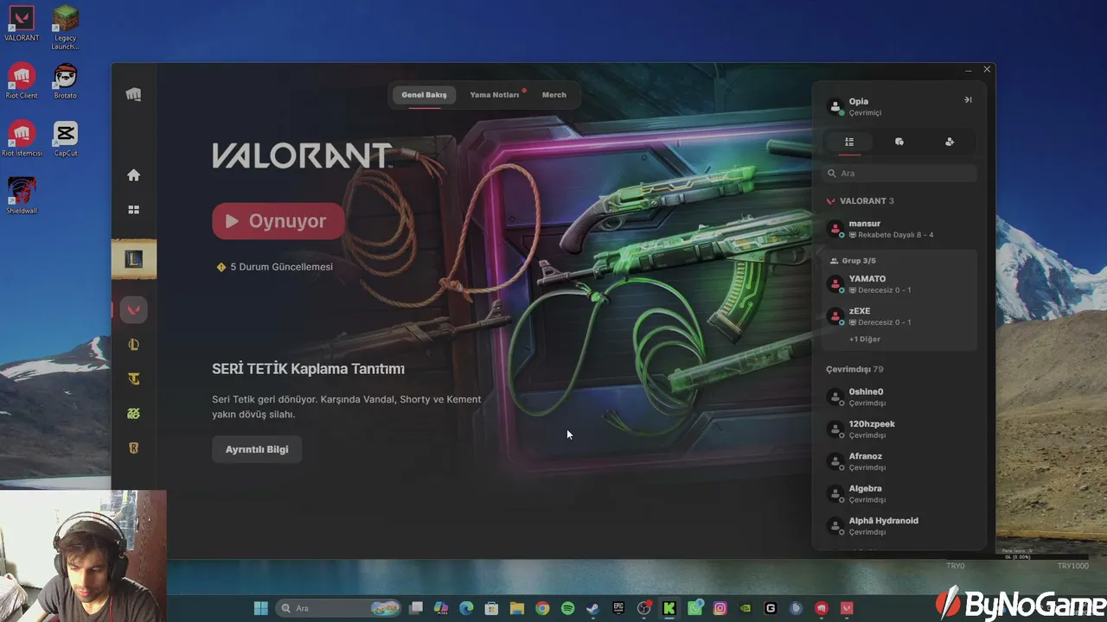Click the red Oynuyor play button

coord(278,221)
